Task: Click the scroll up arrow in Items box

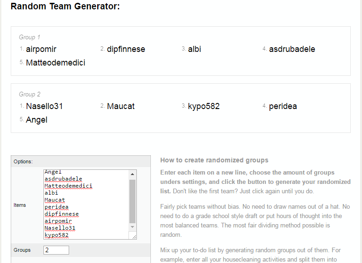Action: coord(133,174)
